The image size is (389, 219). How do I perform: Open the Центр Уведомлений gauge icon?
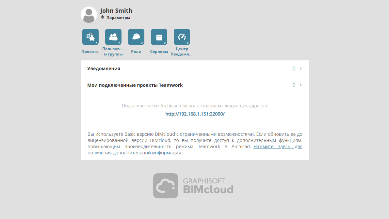(182, 37)
